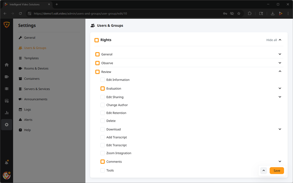
Task: Open the notifications bell icon
Action: coord(7,162)
